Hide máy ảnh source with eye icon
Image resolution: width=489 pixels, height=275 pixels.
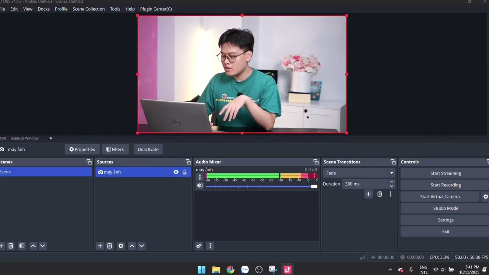(x=176, y=172)
